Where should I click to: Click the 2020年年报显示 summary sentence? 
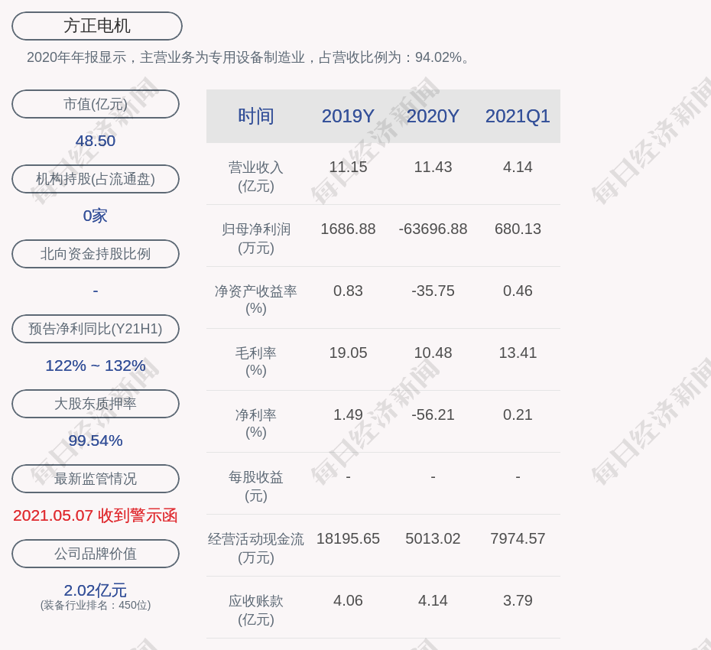pyautogui.click(x=249, y=57)
